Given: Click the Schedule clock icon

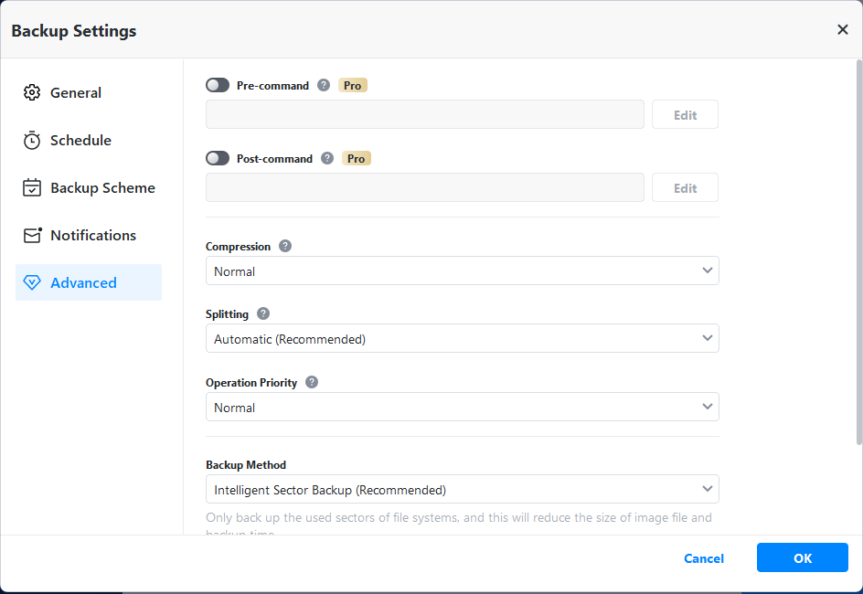Looking at the screenshot, I should (32, 140).
